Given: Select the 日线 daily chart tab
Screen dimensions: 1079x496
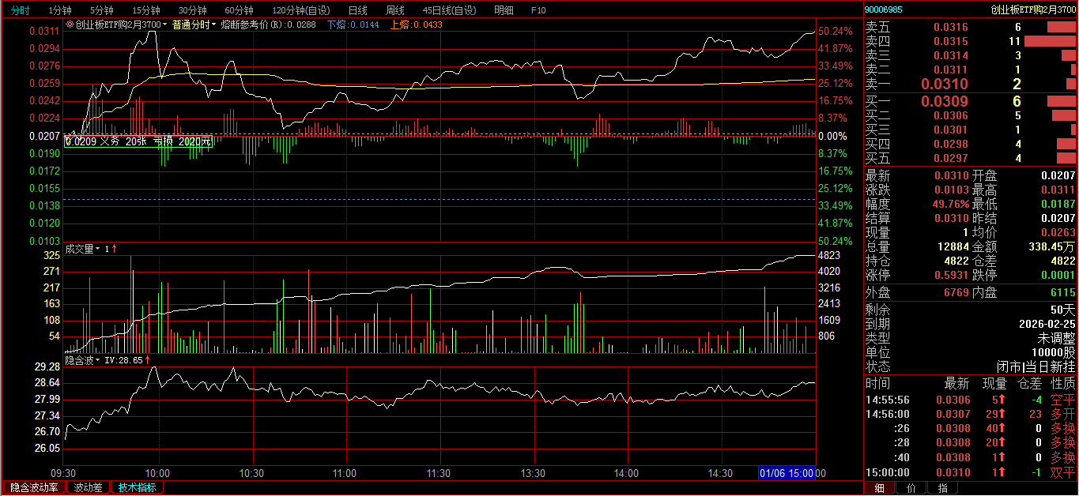Looking at the screenshot, I should (357, 10).
